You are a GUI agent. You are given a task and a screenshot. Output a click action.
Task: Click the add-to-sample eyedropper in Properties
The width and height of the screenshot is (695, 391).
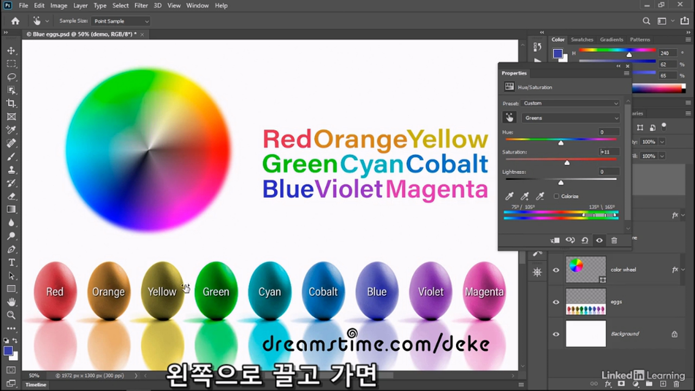click(525, 196)
